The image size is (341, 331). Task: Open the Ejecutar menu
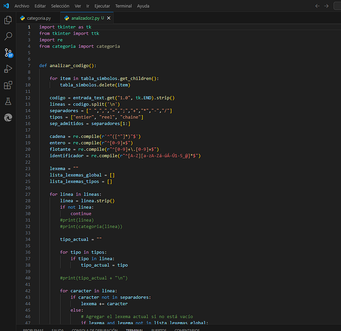click(102, 6)
